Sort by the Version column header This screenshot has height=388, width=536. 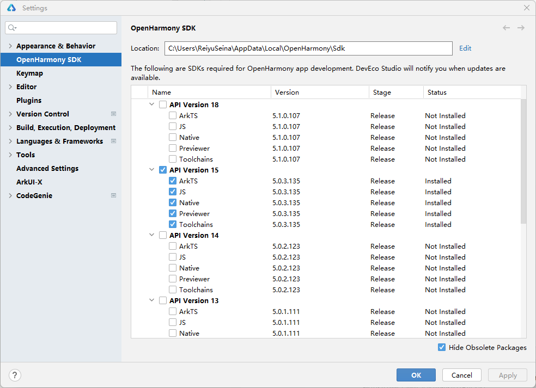320,92
